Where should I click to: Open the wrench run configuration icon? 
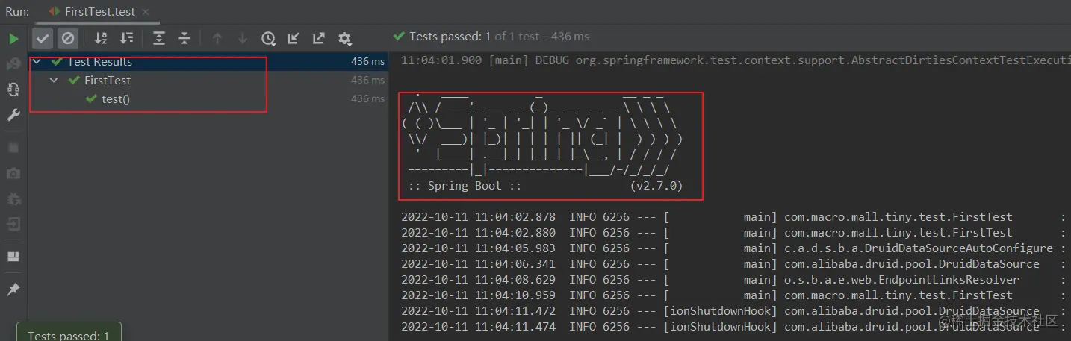point(13,115)
